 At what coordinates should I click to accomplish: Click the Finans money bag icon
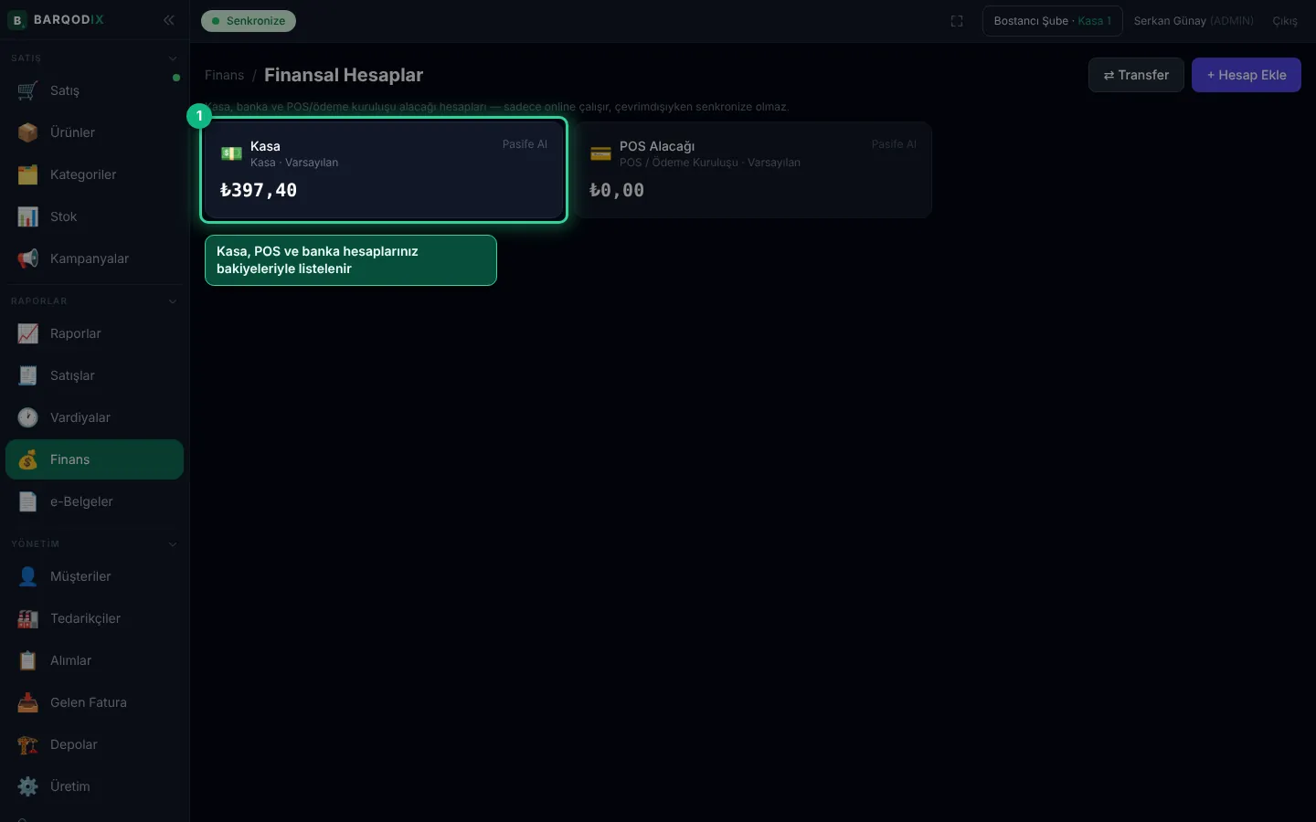[27, 459]
